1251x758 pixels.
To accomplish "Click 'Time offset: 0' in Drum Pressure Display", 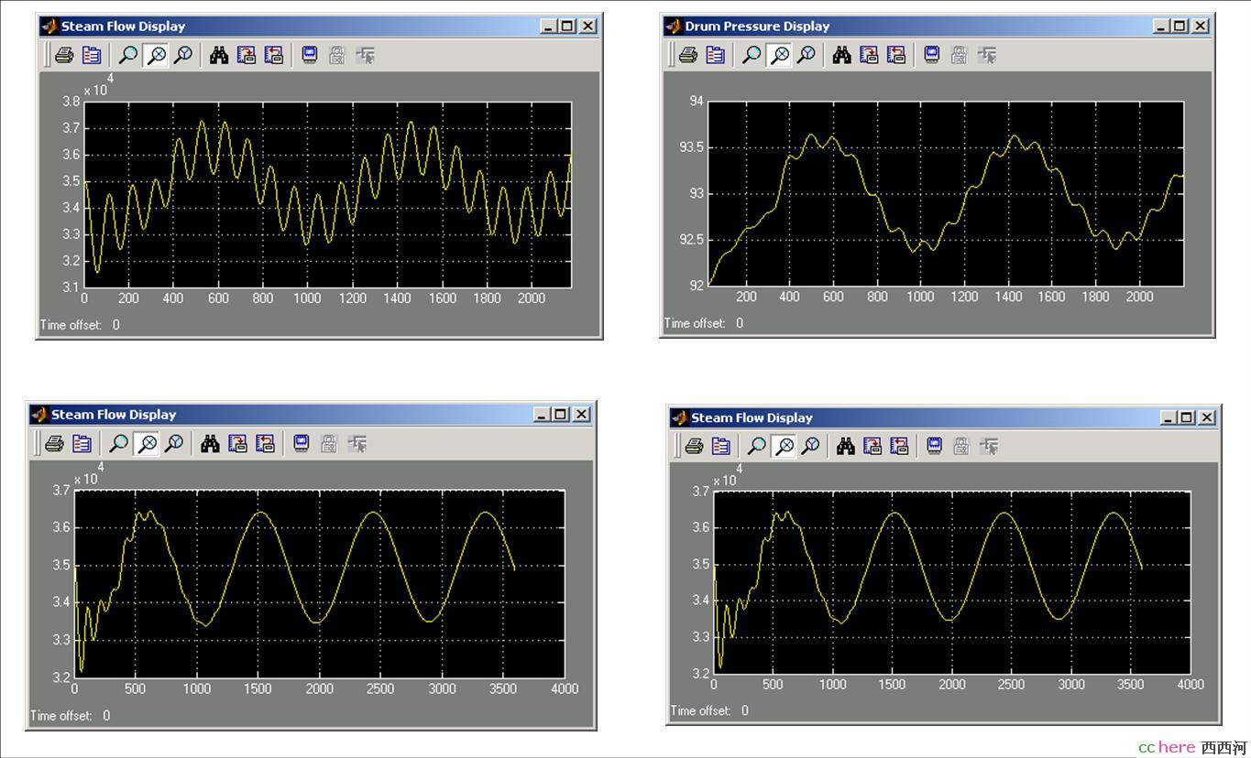I will click(x=704, y=322).
